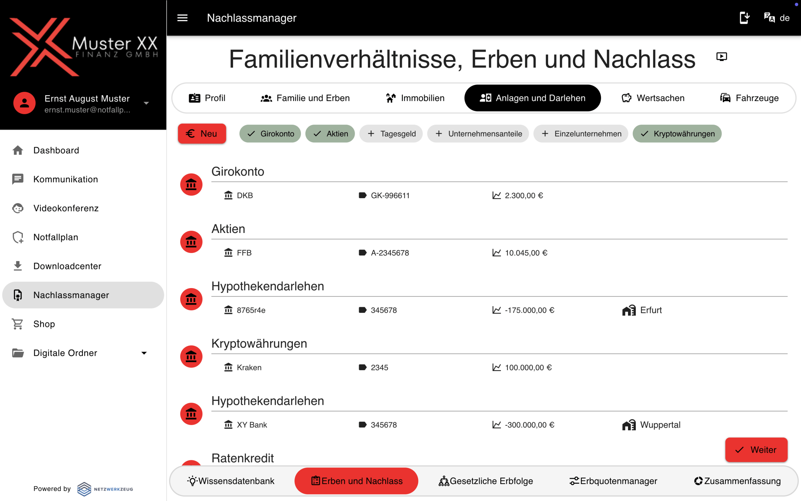Click the bank icon beside the Wuppertal Hypothekendarlehen
Viewport: 801px width, 501px height.
(191, 414)
